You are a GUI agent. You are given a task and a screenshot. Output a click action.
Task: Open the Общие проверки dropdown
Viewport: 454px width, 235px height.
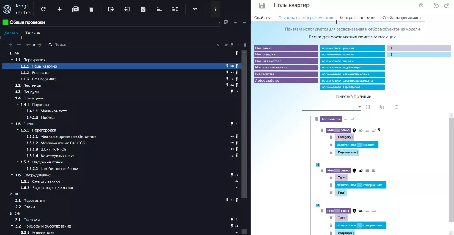(x=220, y=22)
